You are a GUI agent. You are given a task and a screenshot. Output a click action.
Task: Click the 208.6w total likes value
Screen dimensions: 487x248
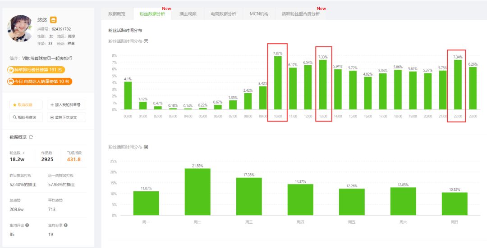point(17,210)
